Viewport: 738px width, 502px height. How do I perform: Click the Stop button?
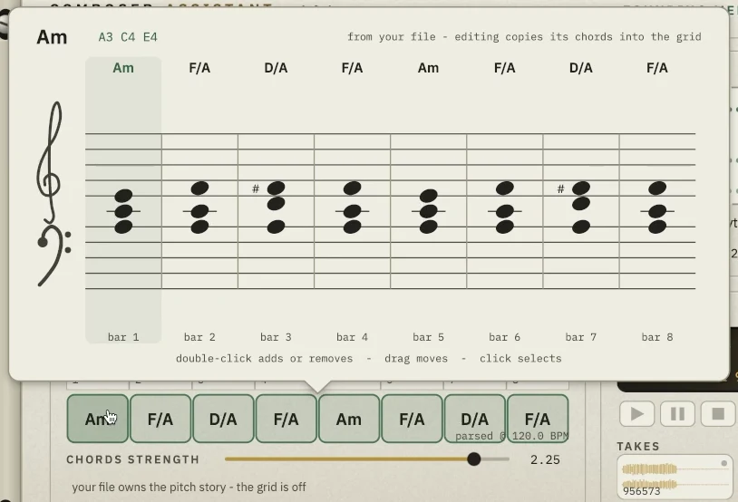(x=718, y=414)
